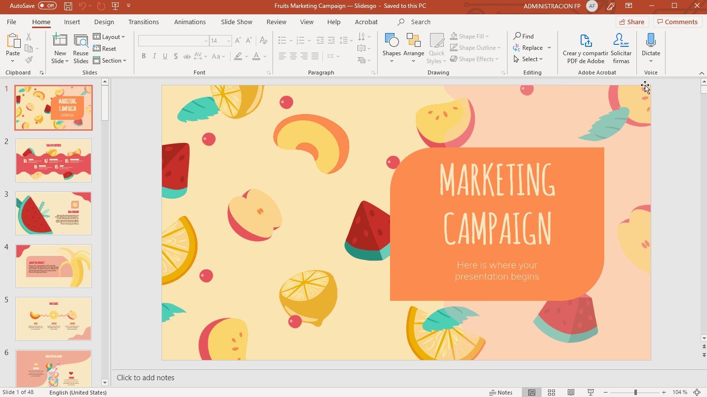Viewport: 707px width, 397px height.
Task: Toggle bold formatting
Action: [144, 56]
